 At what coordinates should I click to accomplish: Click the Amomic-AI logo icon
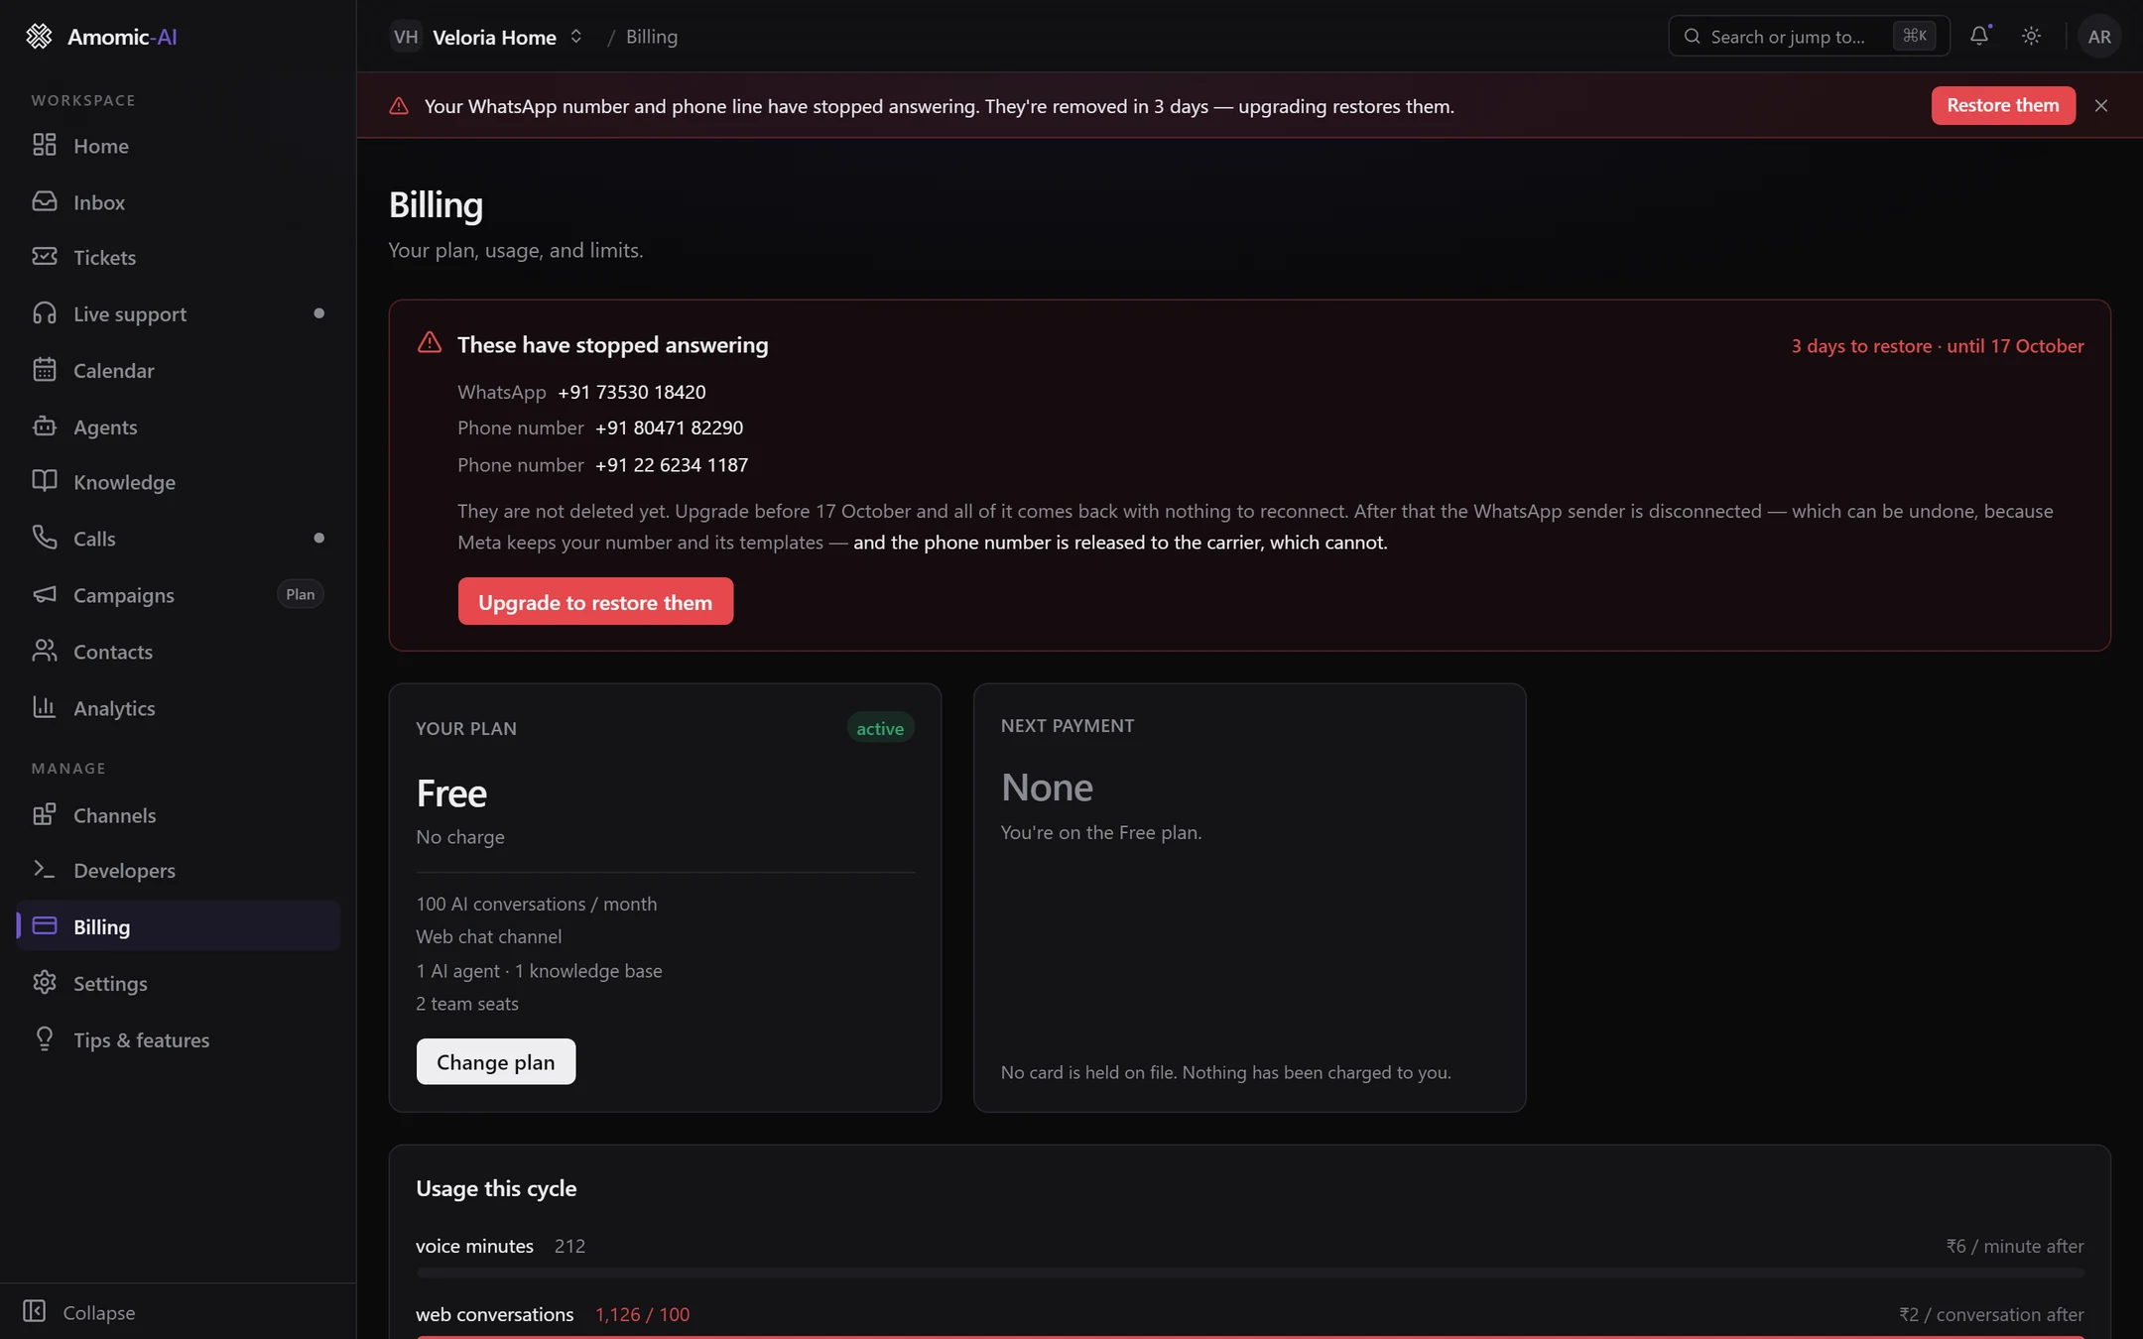tap(39, 37)
